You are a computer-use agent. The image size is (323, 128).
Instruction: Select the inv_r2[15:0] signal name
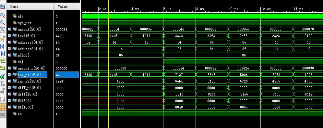29,81
